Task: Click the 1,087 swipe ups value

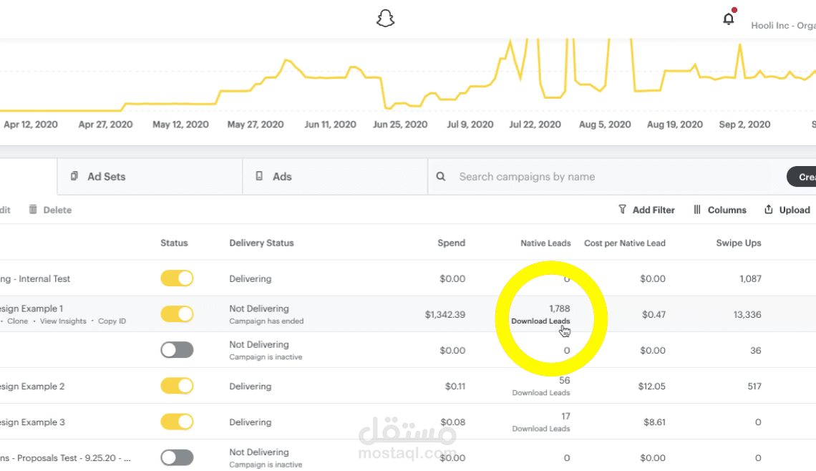Action: 750,278
